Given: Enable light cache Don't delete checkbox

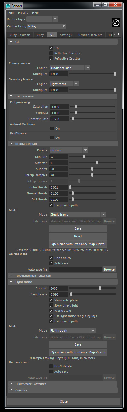Looking at the screenshot, I should coord(51,366).
